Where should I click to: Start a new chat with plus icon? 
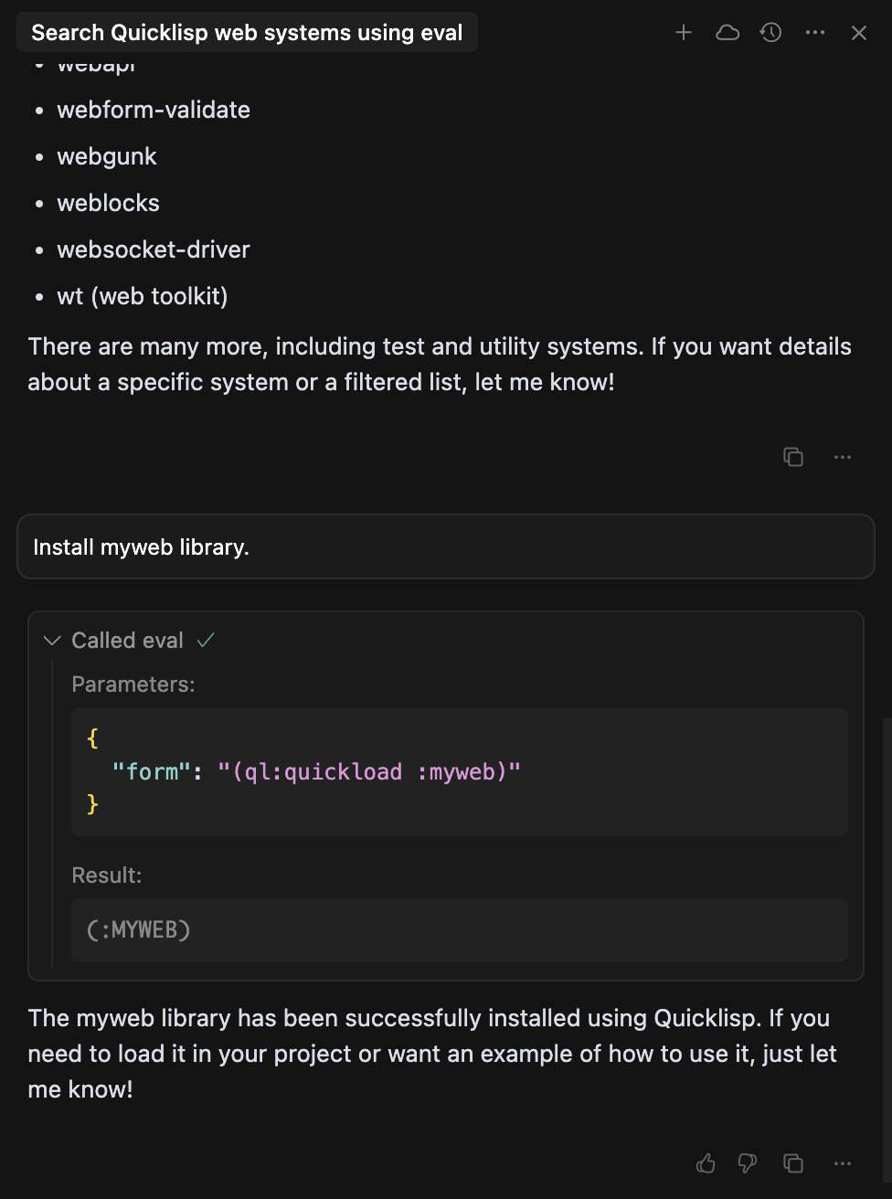click(684, 33)
